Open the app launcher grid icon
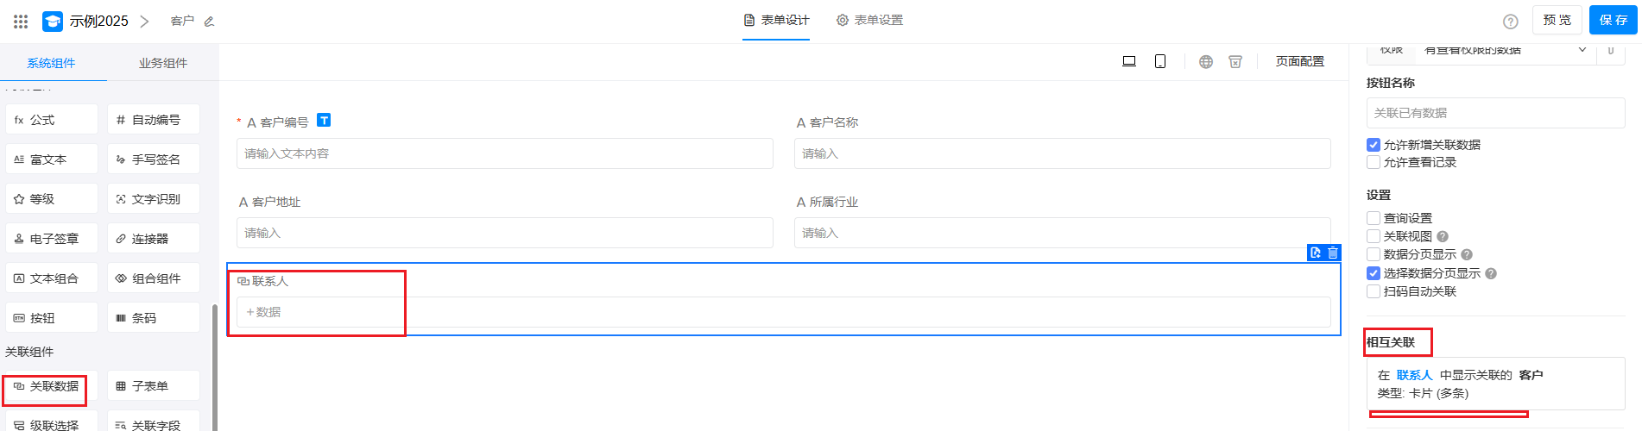This screenshot has height=431, width=1642. coord(21,21)
